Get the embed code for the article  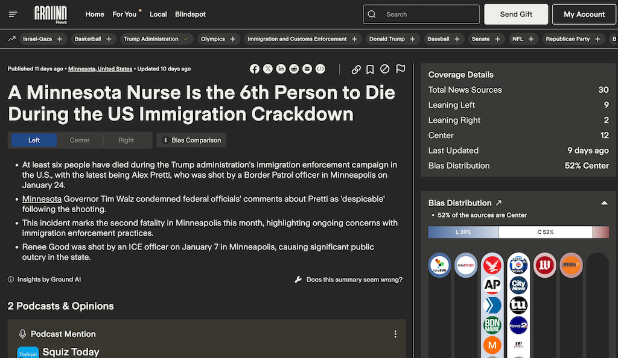coord(320,69)
